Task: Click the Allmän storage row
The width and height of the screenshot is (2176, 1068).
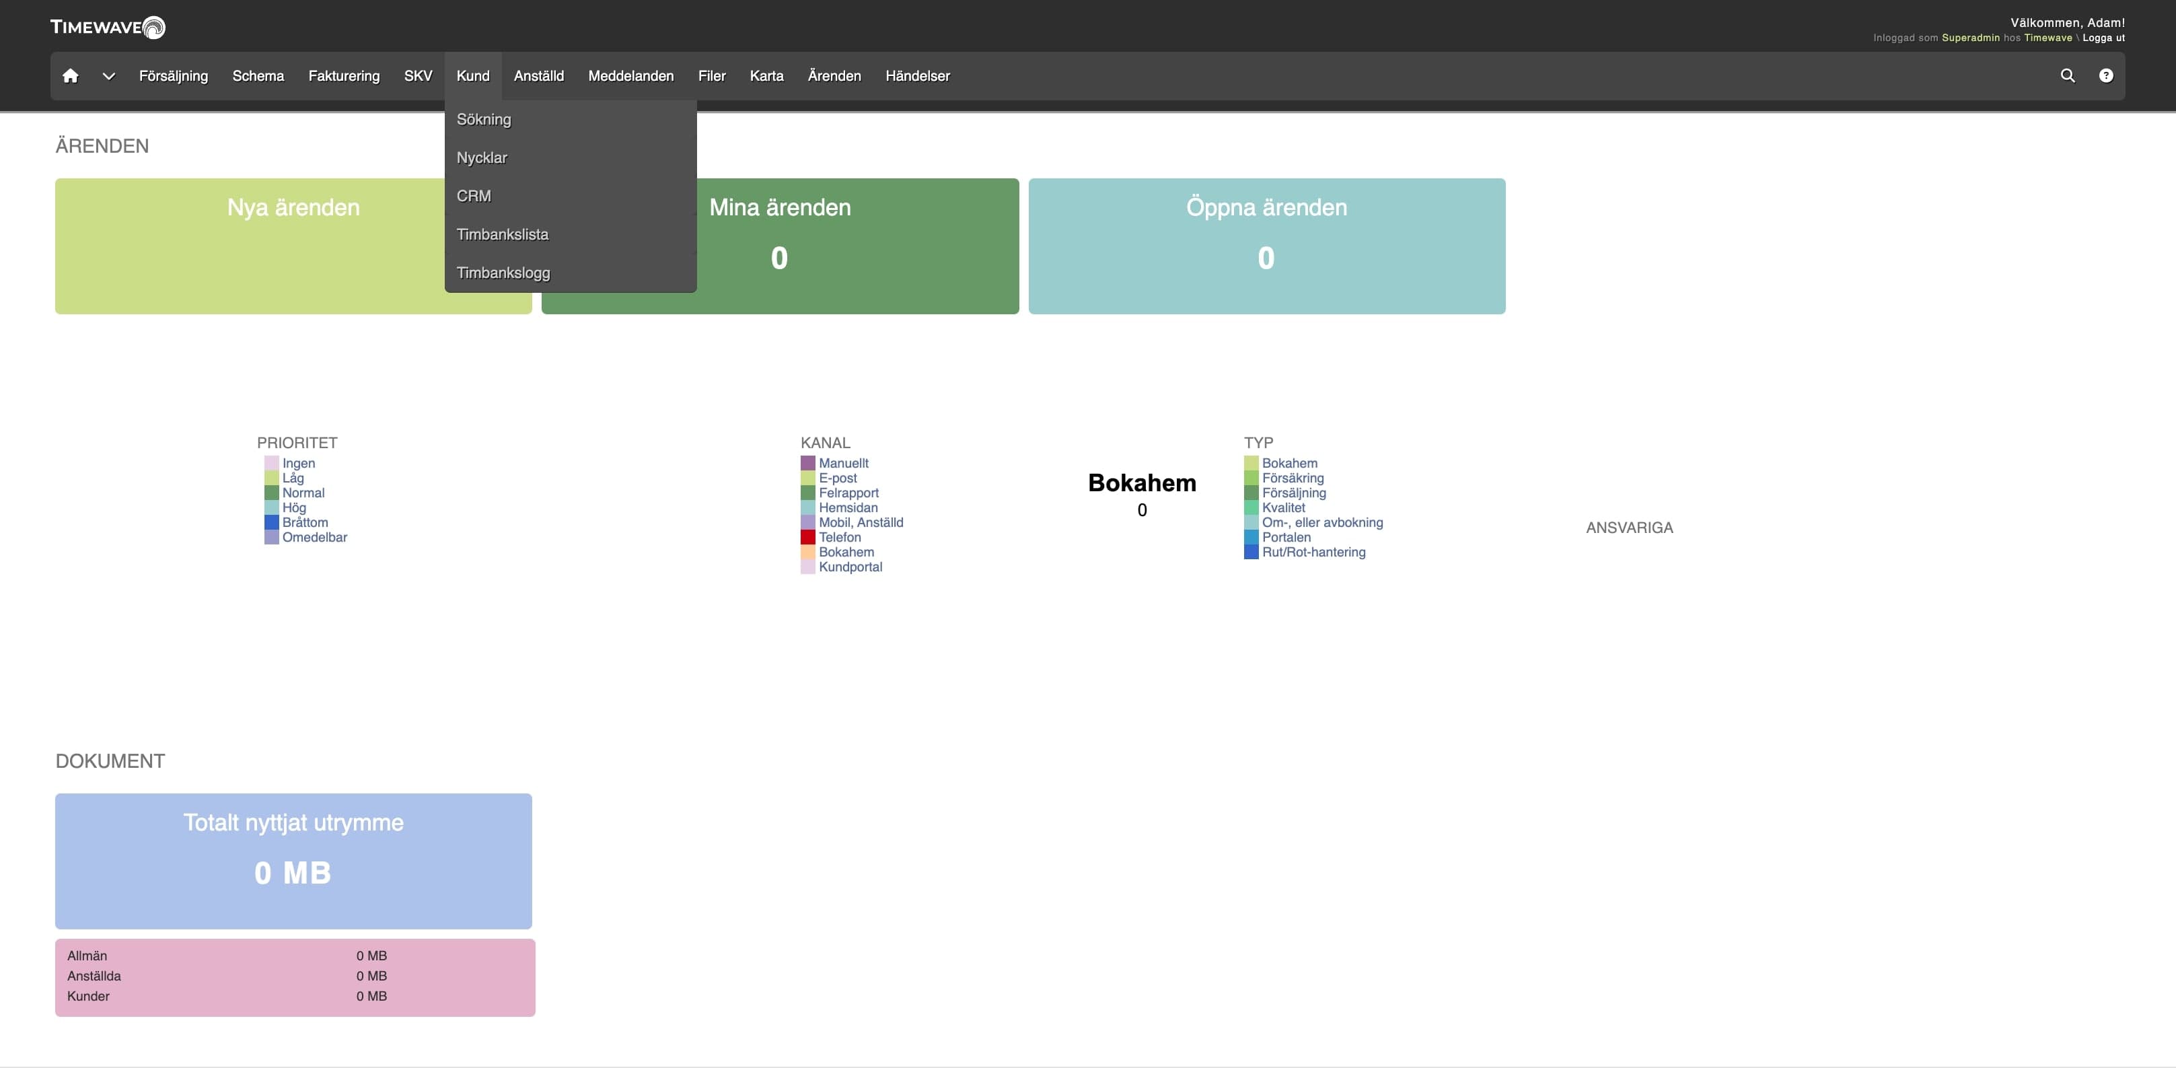Action: pos(295,956)
